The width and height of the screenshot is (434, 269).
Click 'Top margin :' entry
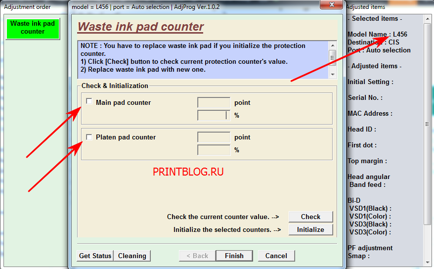(x=367, y=161)
